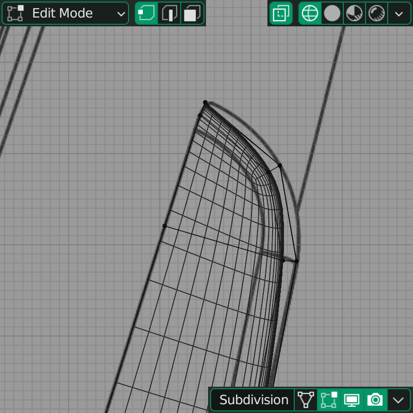Click the Edit Mode icon
413x413 pixels.
point(15,13)
